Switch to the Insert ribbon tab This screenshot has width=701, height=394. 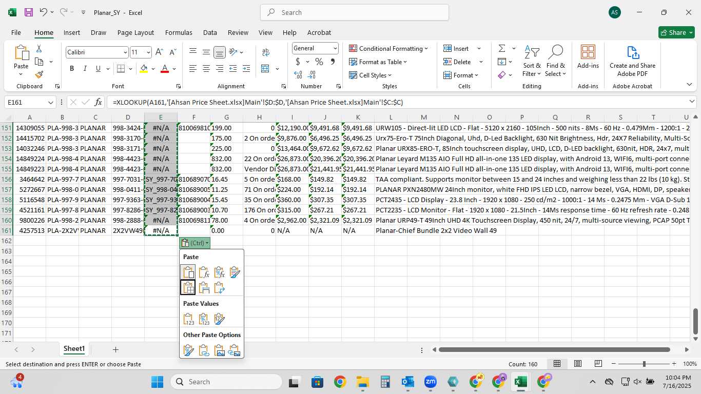coord(72,32)
